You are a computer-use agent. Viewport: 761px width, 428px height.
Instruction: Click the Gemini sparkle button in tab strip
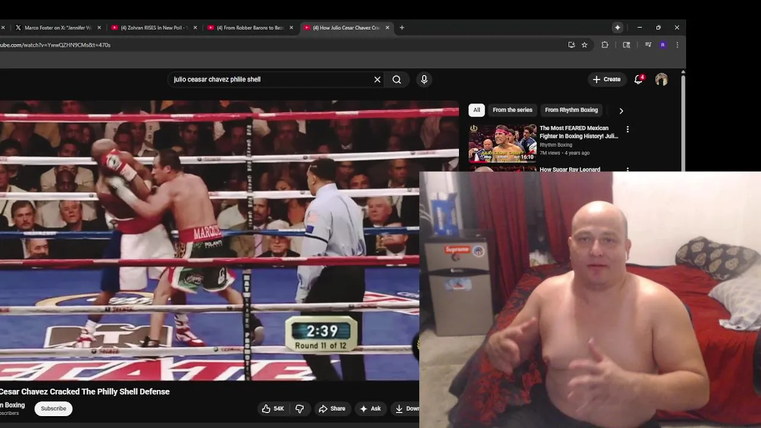click(618, 27)
